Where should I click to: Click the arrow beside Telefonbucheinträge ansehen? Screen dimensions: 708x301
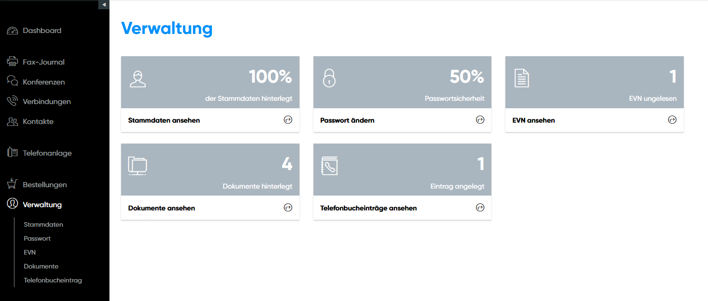tap(480, 208)
